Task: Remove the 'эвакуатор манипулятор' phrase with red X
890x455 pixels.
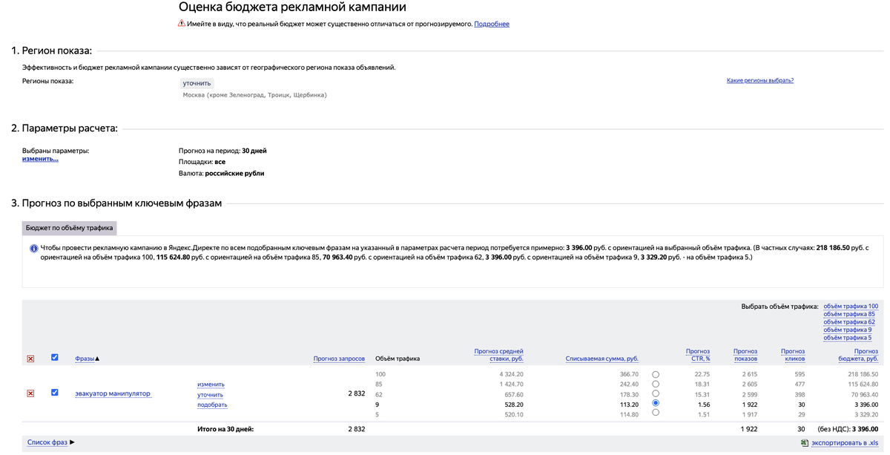Action: 30,393
